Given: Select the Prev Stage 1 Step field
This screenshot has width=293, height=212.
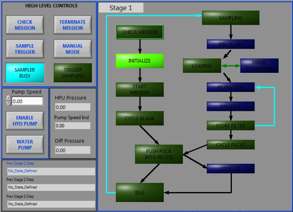Looking at the screenshot, I should [x=51, y=171].
